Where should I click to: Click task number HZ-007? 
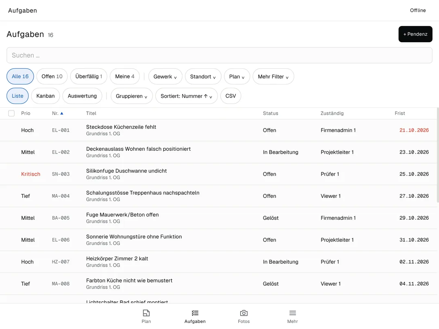coord(61,262)
